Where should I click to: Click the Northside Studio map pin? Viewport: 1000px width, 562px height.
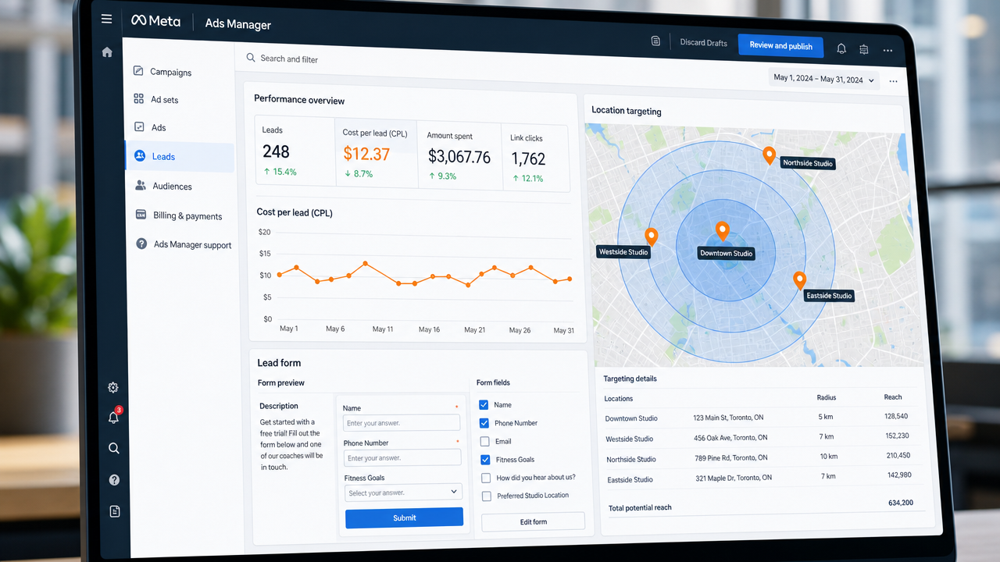pos(769,155)
